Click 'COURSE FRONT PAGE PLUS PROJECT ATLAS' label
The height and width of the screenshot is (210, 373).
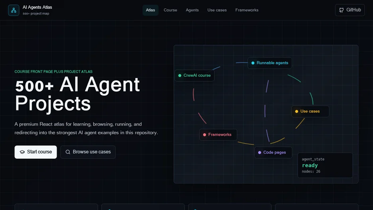click(53, 72)
